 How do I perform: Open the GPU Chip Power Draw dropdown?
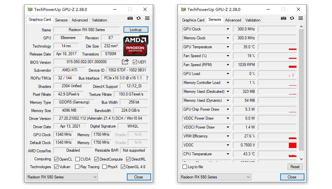pos(228,109)
